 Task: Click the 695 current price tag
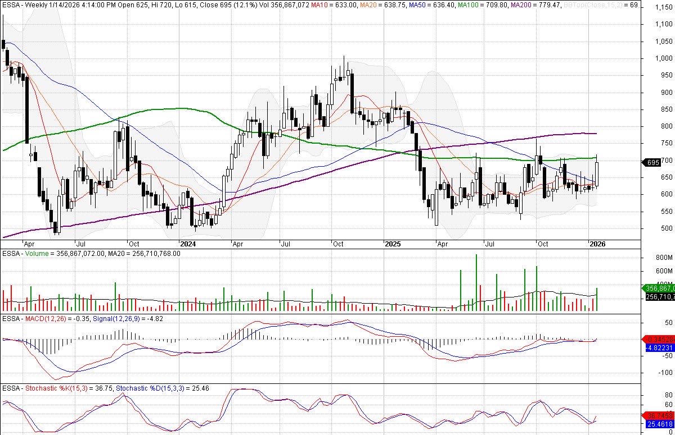pyautogui.click(x=652, y=162)
